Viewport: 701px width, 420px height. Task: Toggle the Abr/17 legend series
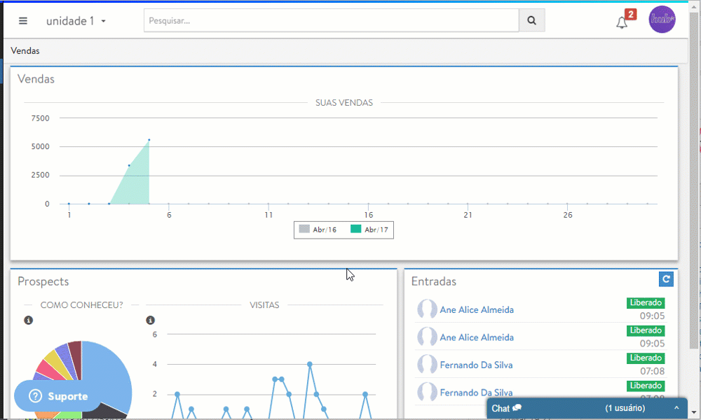[368, 230]
